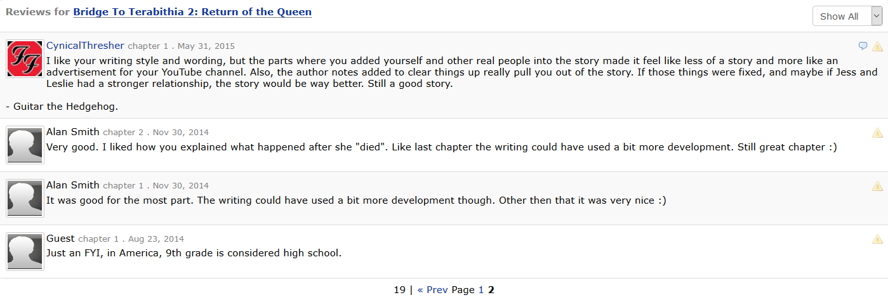
Task: Open the Bridge To Terabithia 2 story link
Action: (192, 12)
